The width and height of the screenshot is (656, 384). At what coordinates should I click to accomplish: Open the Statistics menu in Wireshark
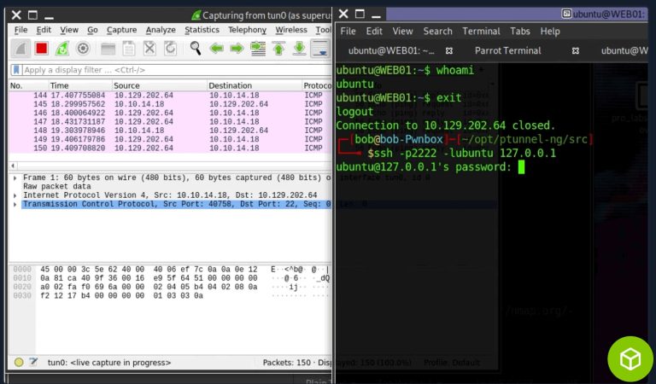coord(202,30)
